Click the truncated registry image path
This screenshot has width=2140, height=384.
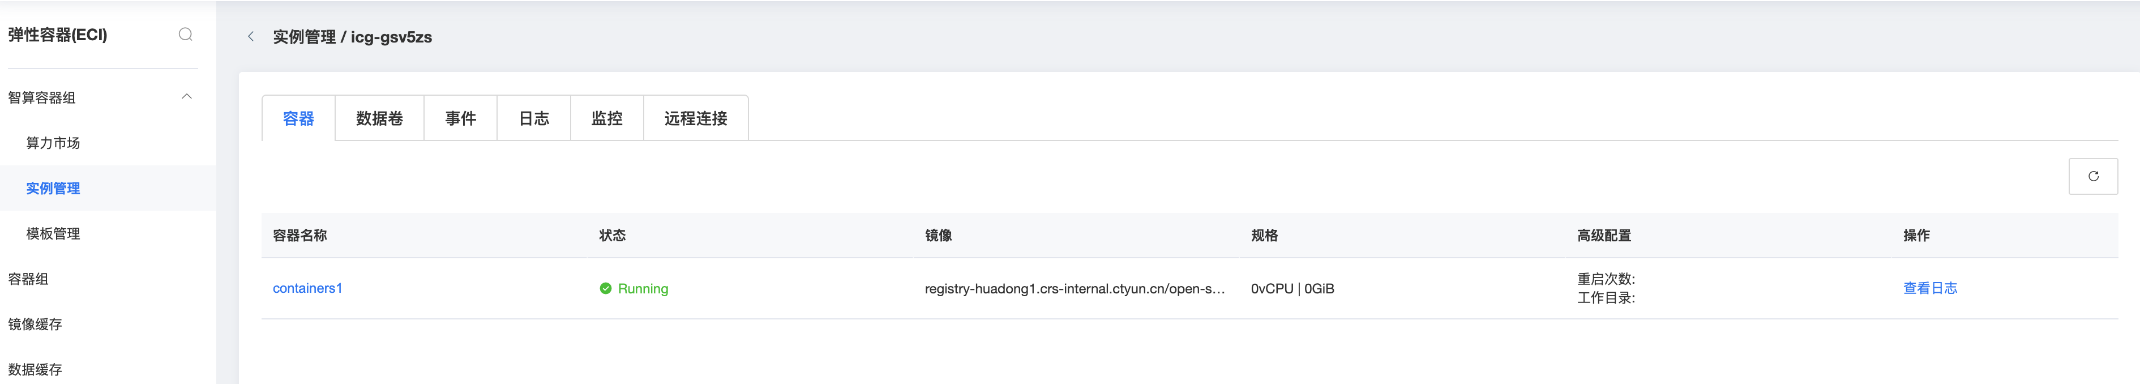pos(1074,288)
